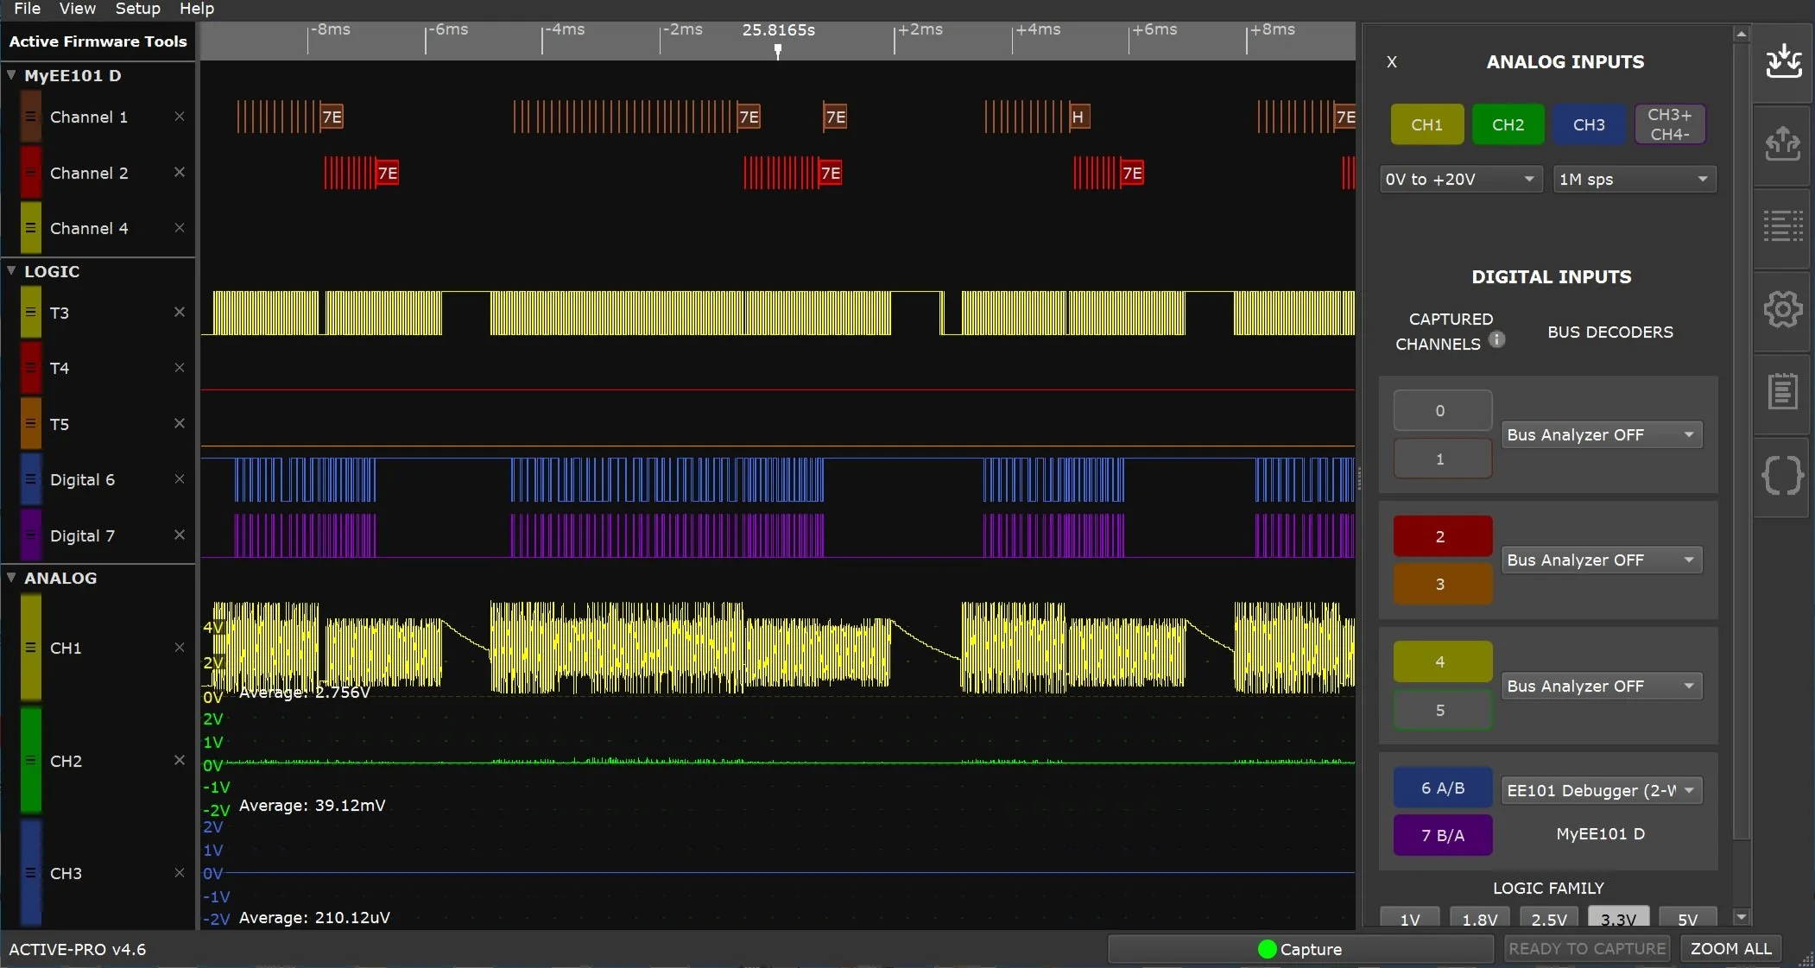This screenshot has height=968, width=1815.
Task: Collapse the LOGIC section
Action: point(11,270)
